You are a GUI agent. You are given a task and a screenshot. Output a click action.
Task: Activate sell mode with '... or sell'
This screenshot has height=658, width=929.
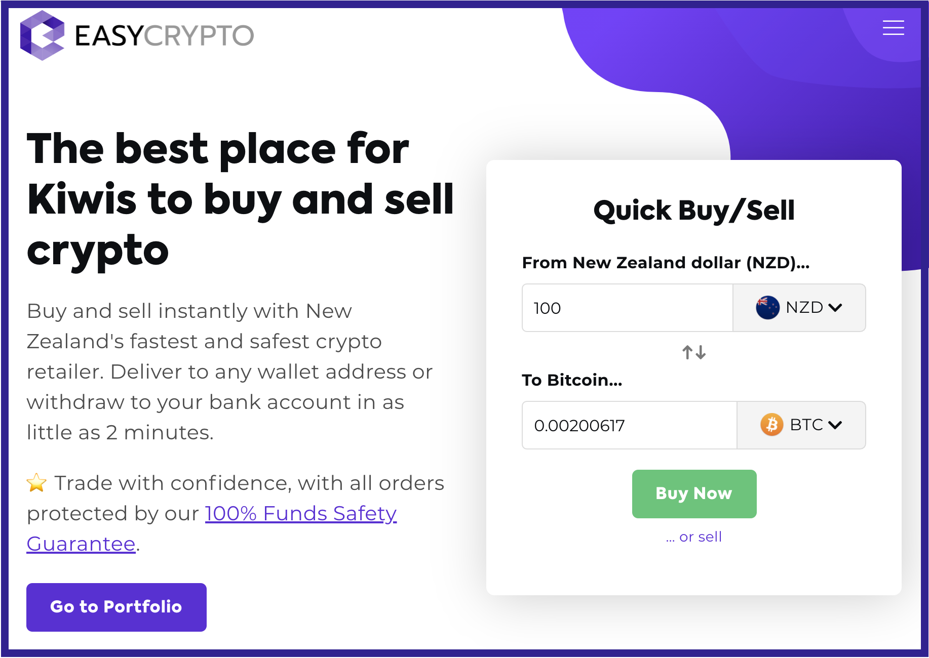[693, 537]
